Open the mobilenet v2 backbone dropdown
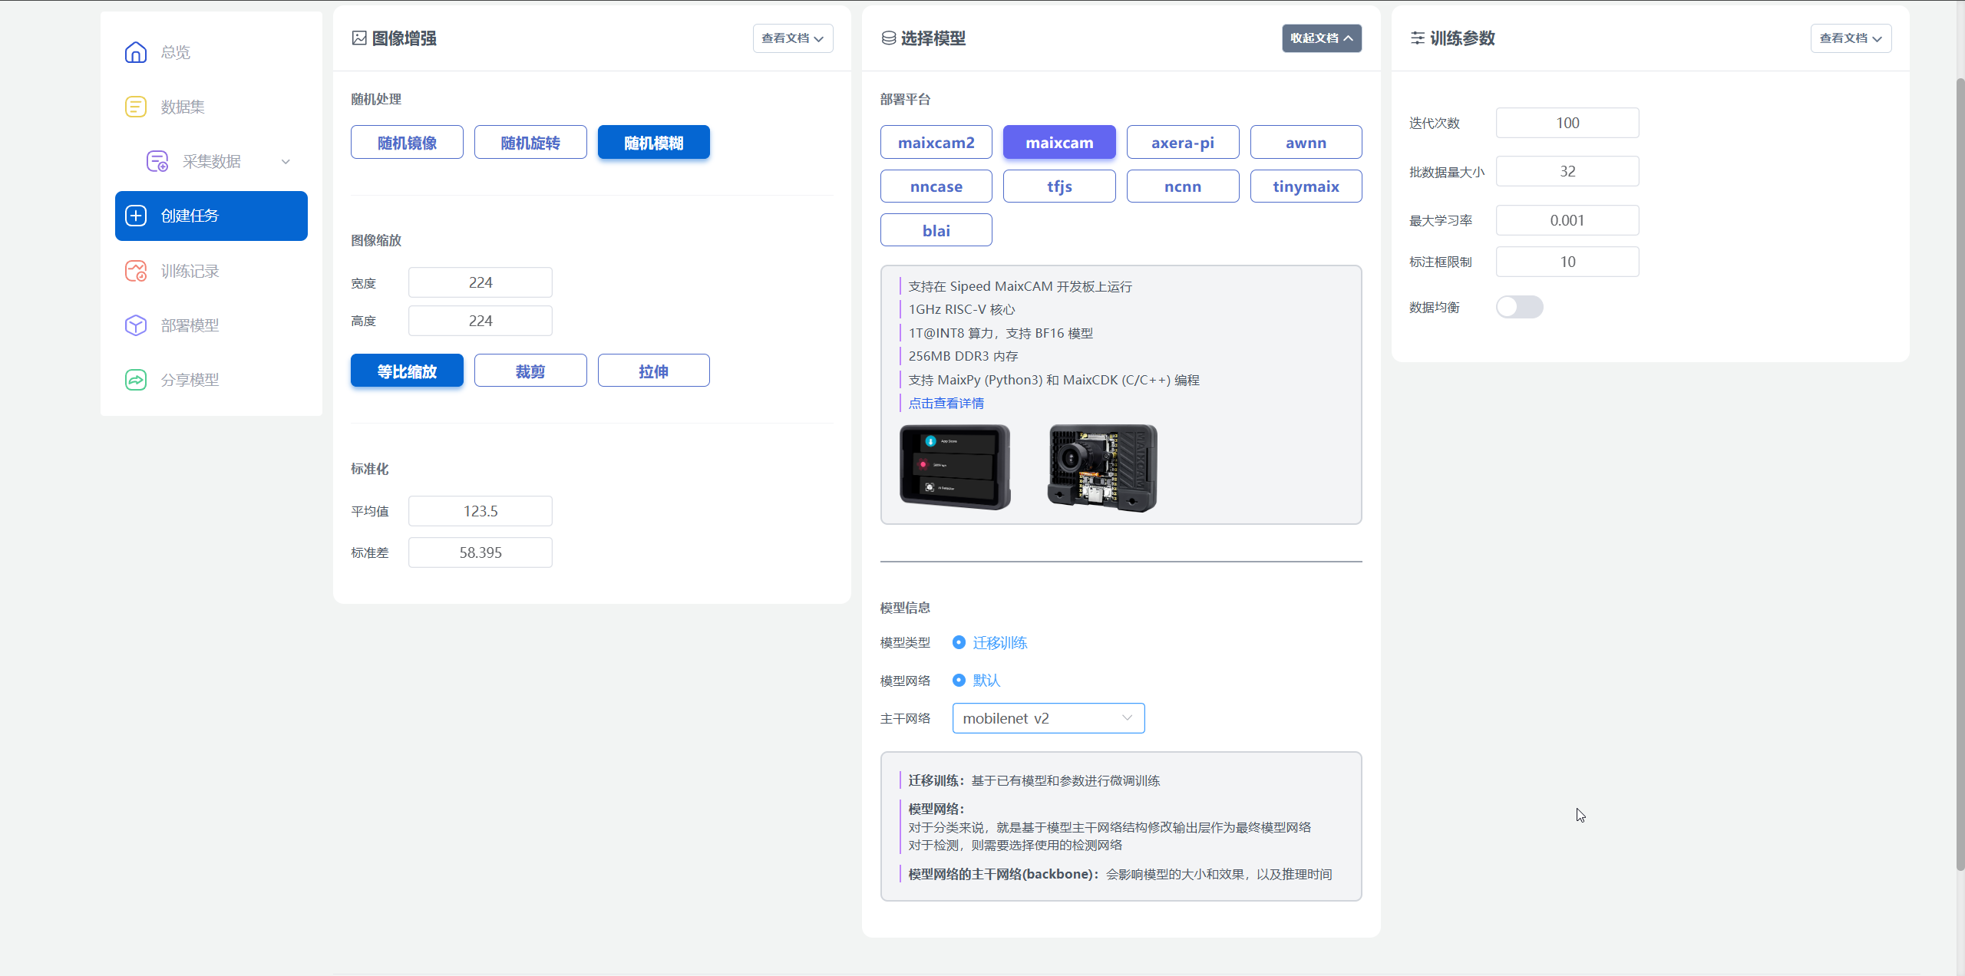 (1049, 718)
